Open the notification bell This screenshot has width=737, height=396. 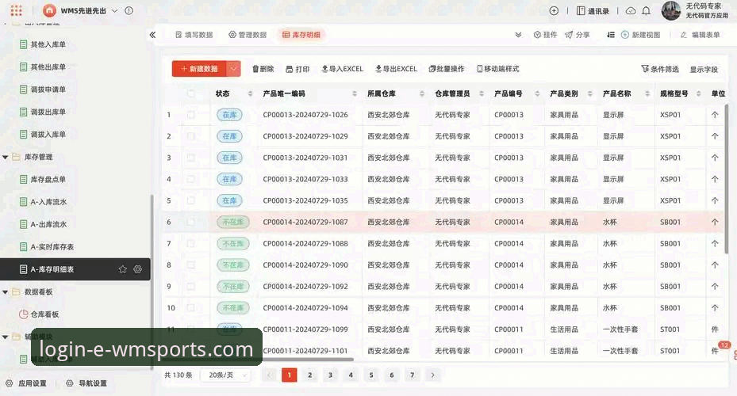(x=647, y=10)
